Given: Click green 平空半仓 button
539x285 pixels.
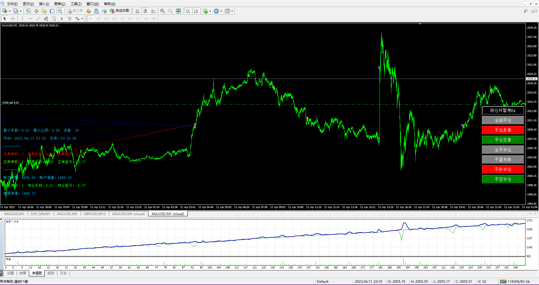Looking at the screenshot, I should click(503, 179).
